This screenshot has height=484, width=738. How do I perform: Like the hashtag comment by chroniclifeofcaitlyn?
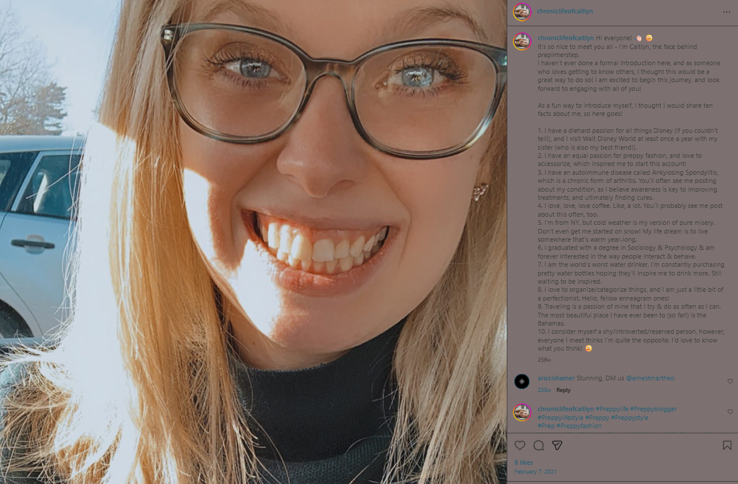click(x=730, y=412)
